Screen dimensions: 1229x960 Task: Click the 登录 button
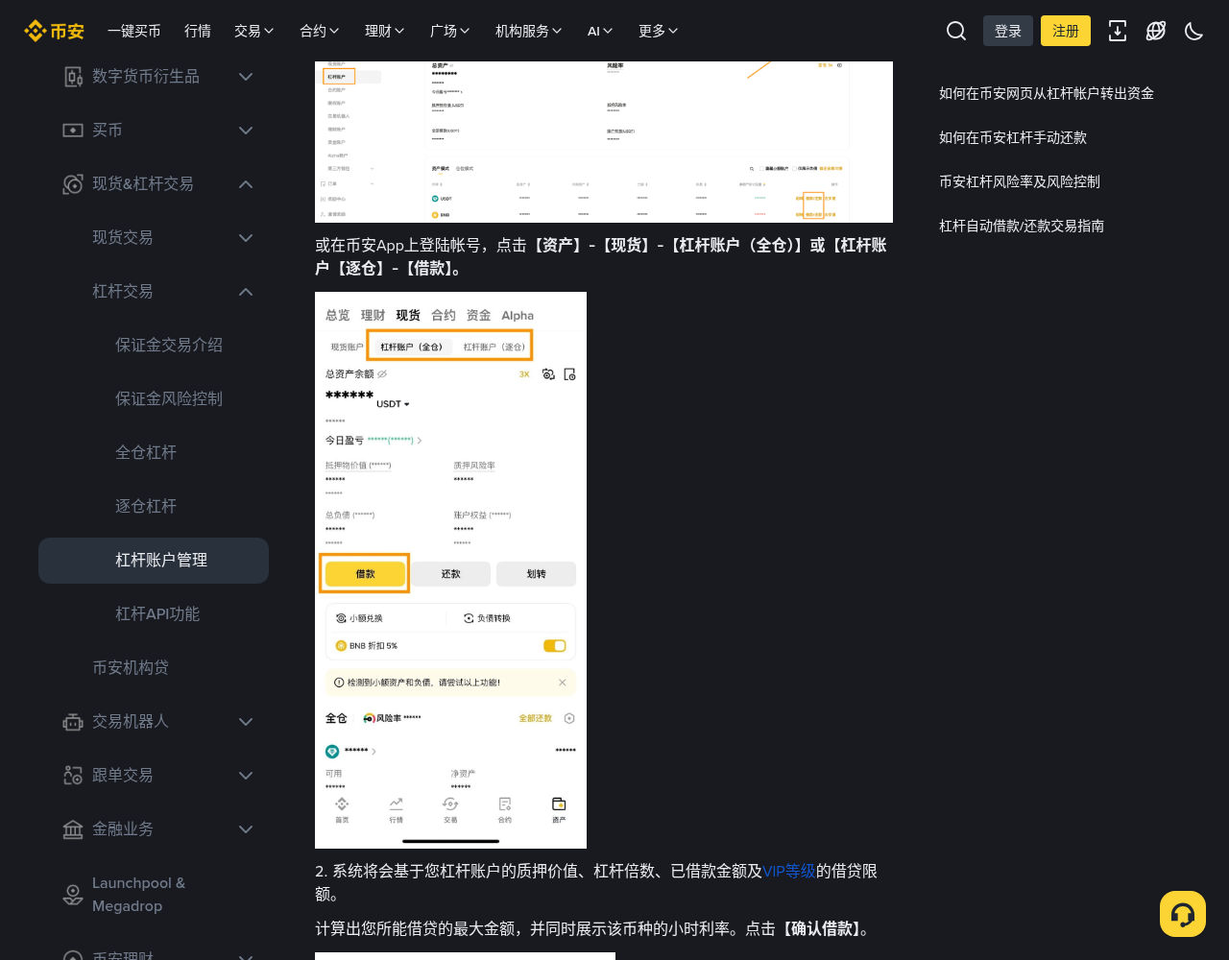coord(1008,31)
